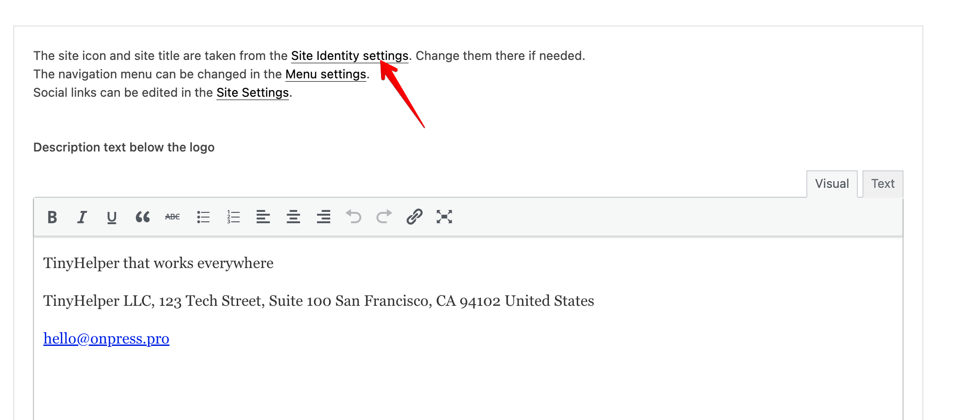Viewport: 962px width, 420px height.
Task: Align text to the right
Action: 323,217
